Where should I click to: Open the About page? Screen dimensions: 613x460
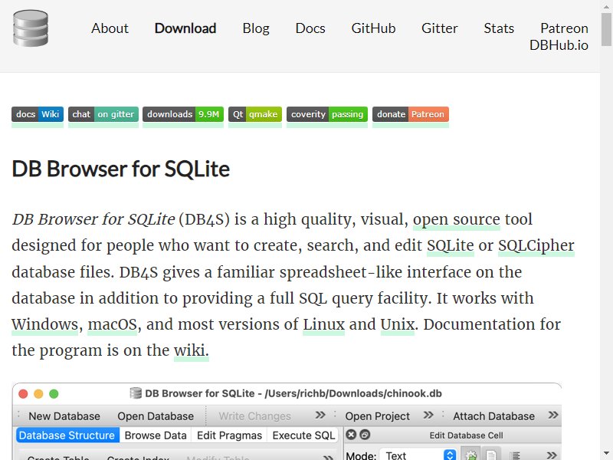(x=110, y=28)
